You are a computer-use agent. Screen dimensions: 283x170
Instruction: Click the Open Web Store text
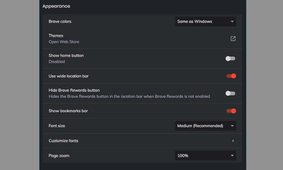64,42
